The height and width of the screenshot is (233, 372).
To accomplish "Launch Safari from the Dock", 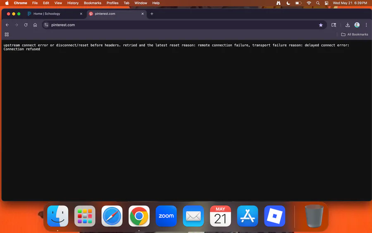I will [x=112, y=216].
